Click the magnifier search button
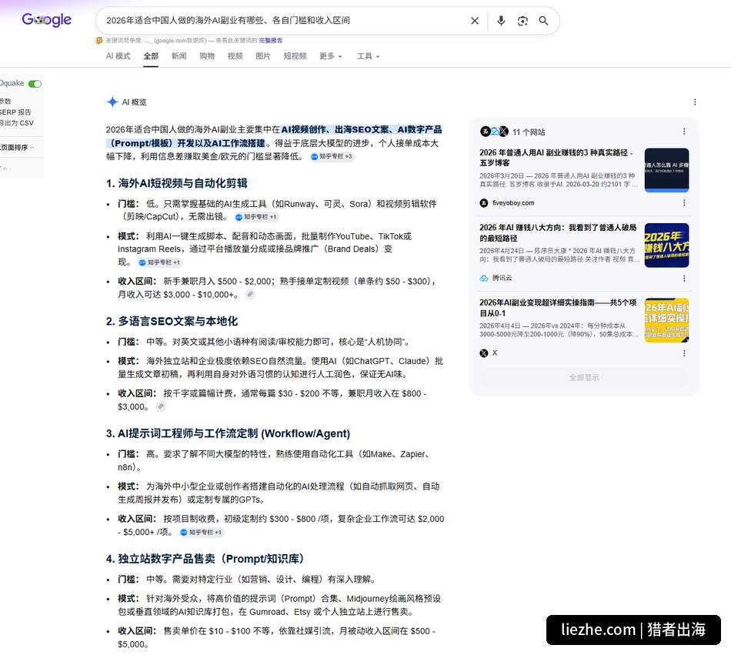 coord(543,21)
